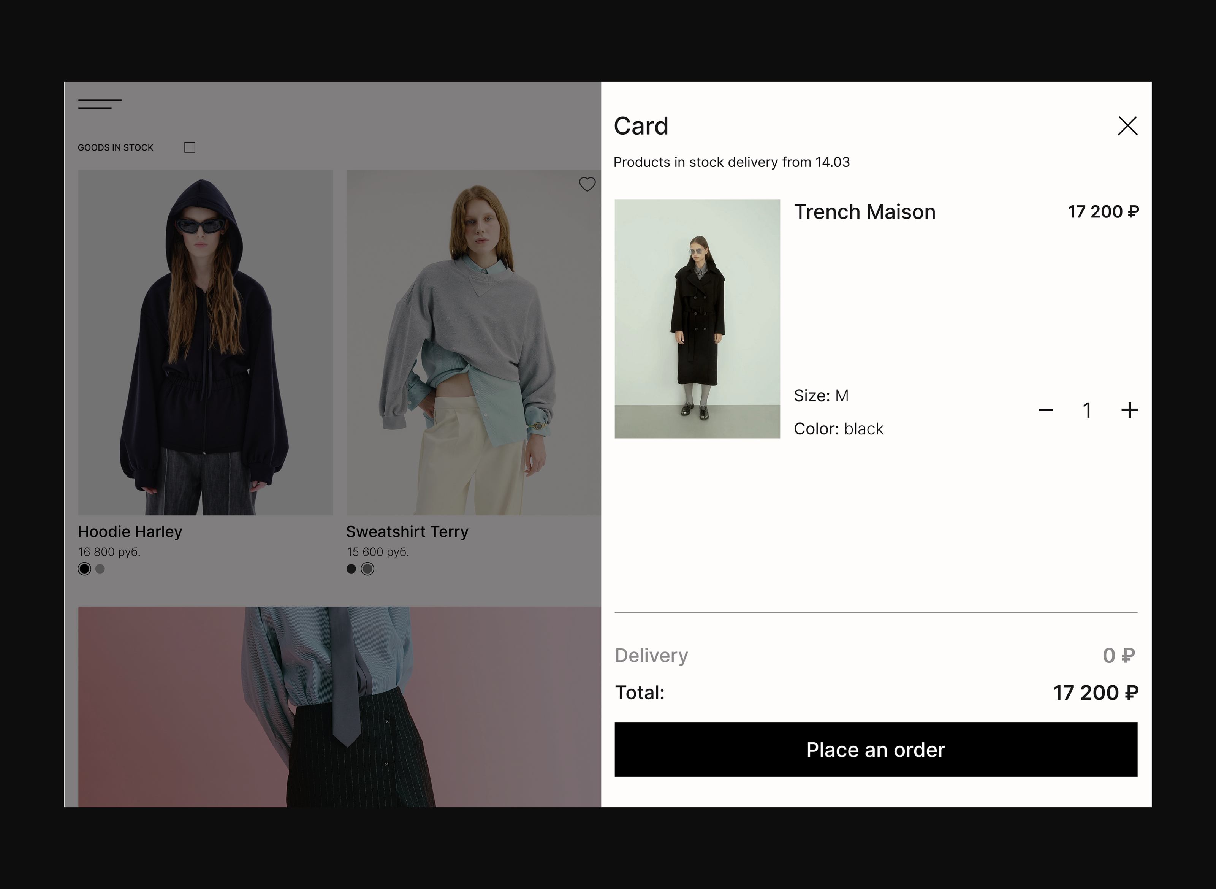The height and width of the screenshot is (889, 1216).
Task: Open Trench Maison product thumbnail
Action: click(697, 319)
